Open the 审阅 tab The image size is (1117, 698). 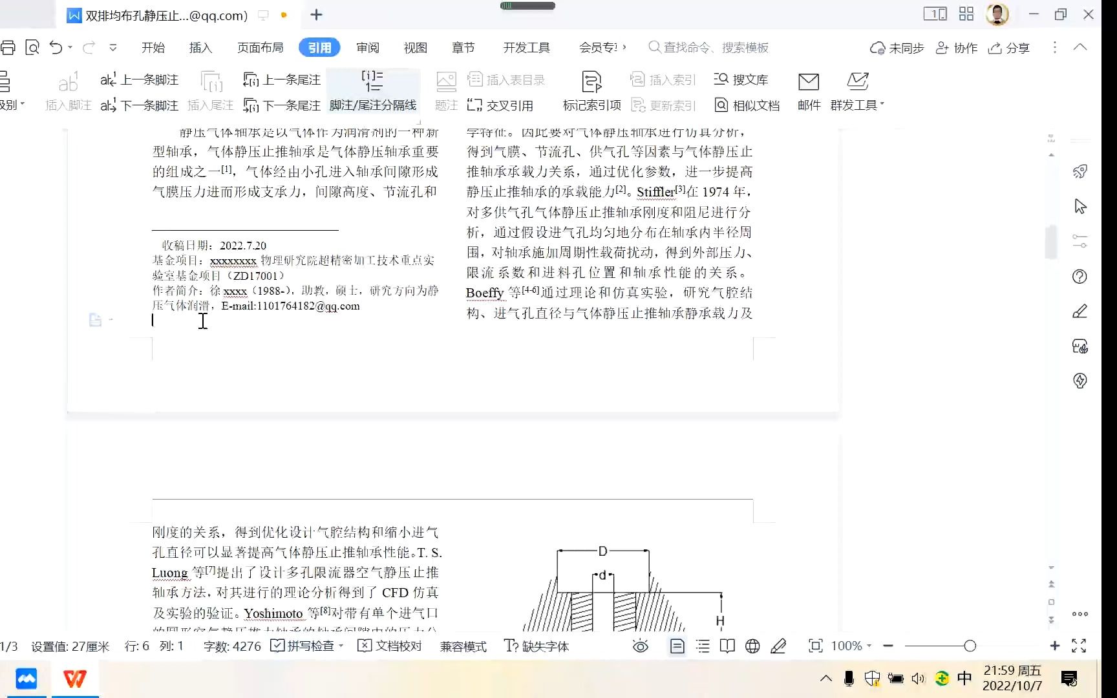(368, 48)
